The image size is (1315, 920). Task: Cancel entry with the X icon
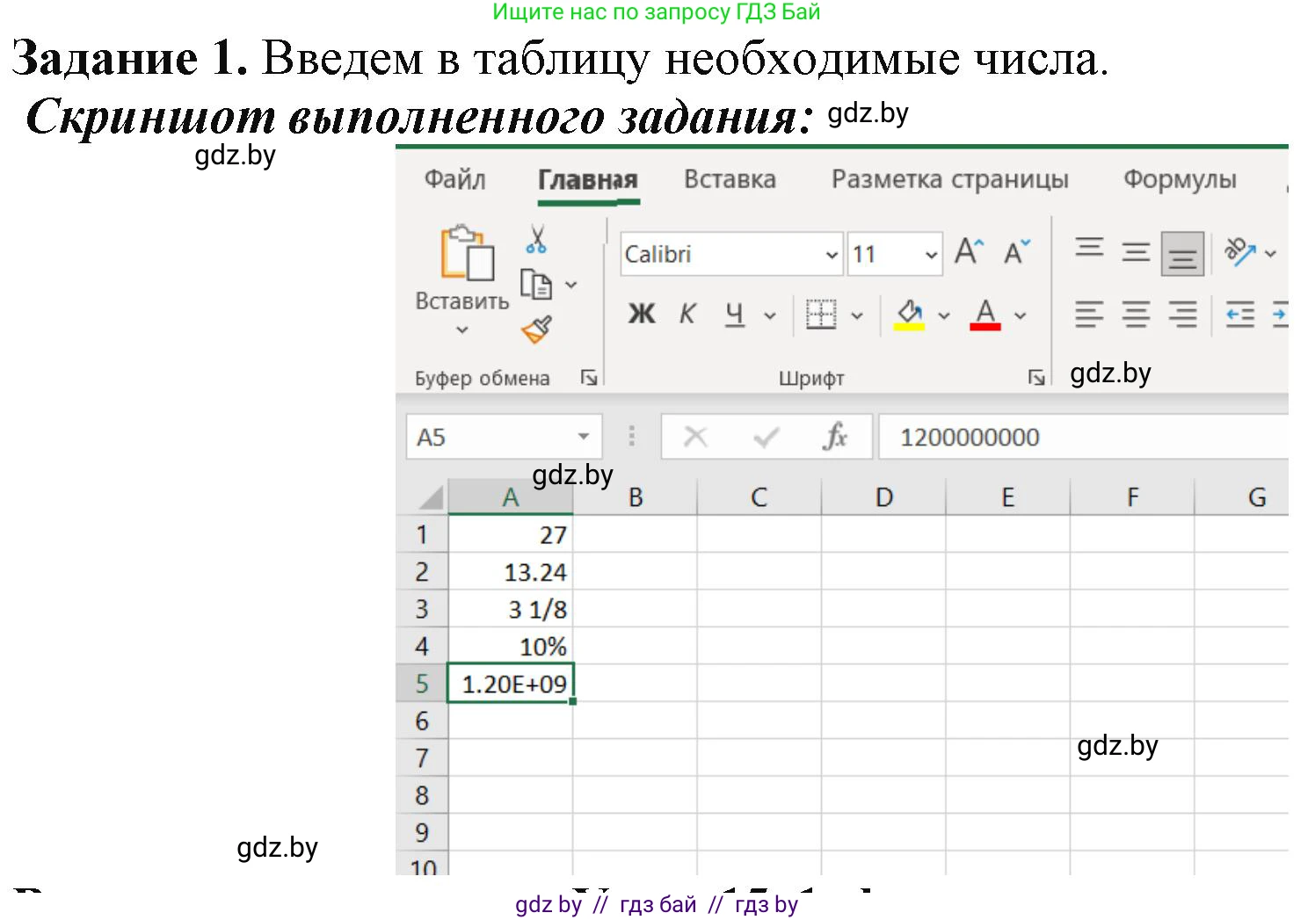click(695, 436)
